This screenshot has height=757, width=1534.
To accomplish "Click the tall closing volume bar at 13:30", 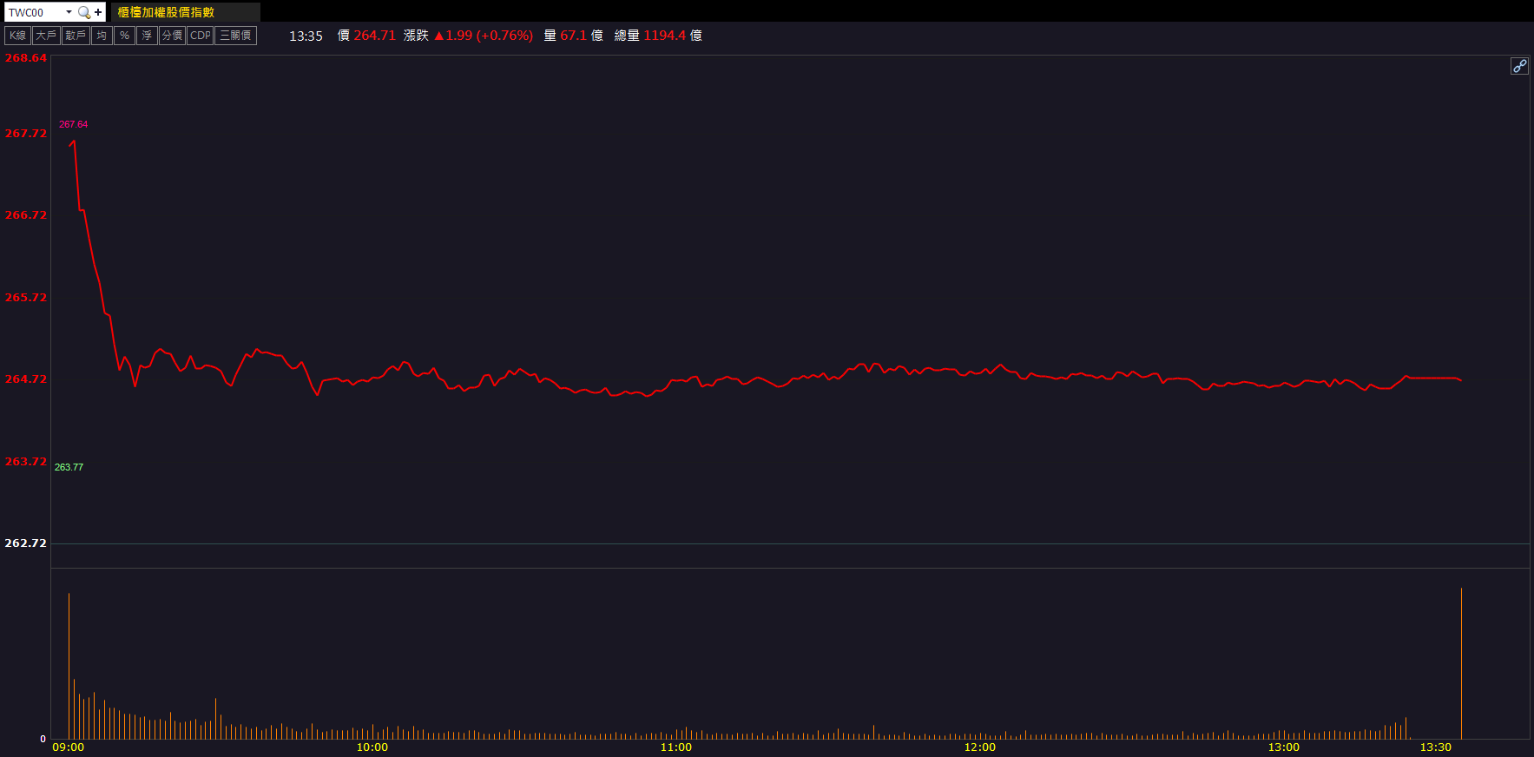I will [1461, 664].
